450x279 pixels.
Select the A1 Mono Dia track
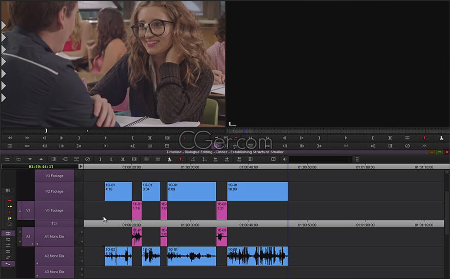point(54,237)
